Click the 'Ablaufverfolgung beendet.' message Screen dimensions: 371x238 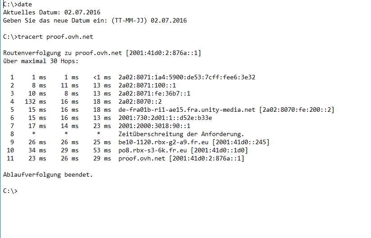tap(48, 174)
